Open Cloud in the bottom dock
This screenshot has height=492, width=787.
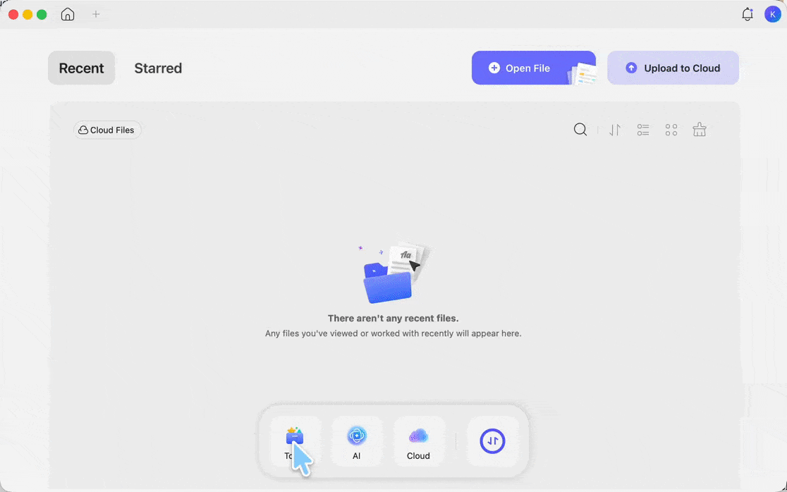point(418,441)
